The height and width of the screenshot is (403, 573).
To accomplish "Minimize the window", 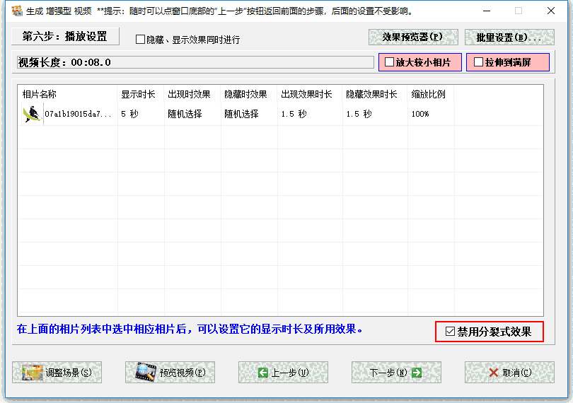I will coord(487,11).
